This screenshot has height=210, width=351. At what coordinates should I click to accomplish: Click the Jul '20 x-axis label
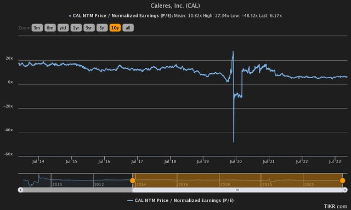click(x=236, y=161)
